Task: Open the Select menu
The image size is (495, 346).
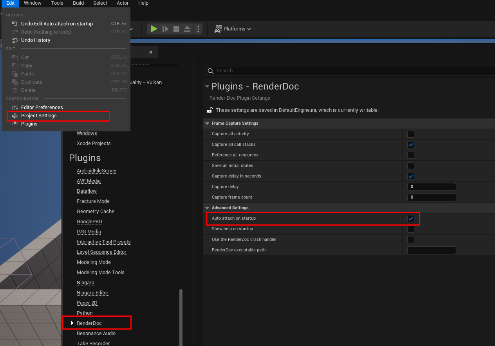Action: [100, 3]
